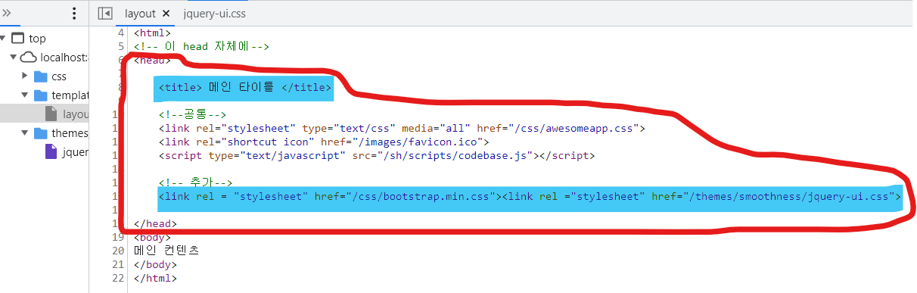The image size is (917, 293).
Task: Click the top frame window icon
Action: click(18, 39)
